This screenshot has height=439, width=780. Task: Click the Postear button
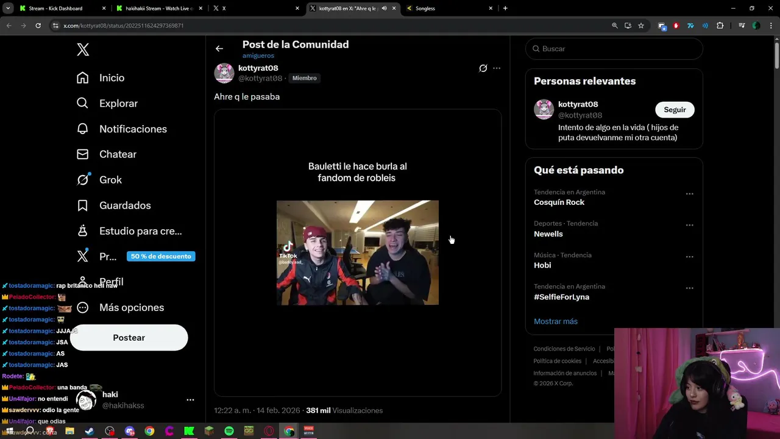[x=129, y=338]
